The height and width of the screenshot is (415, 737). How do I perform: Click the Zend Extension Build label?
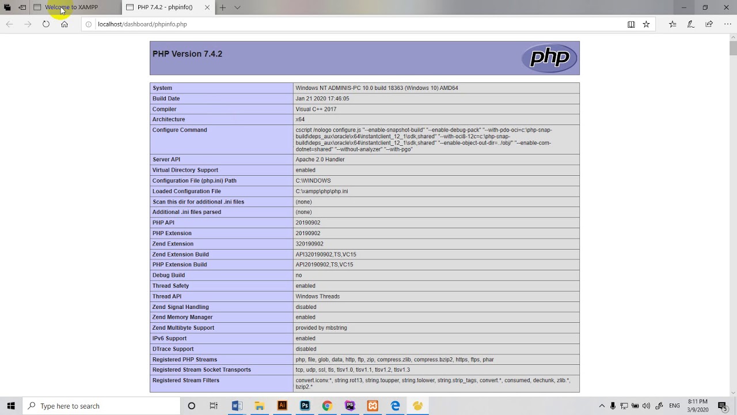(x=180, y=254)
